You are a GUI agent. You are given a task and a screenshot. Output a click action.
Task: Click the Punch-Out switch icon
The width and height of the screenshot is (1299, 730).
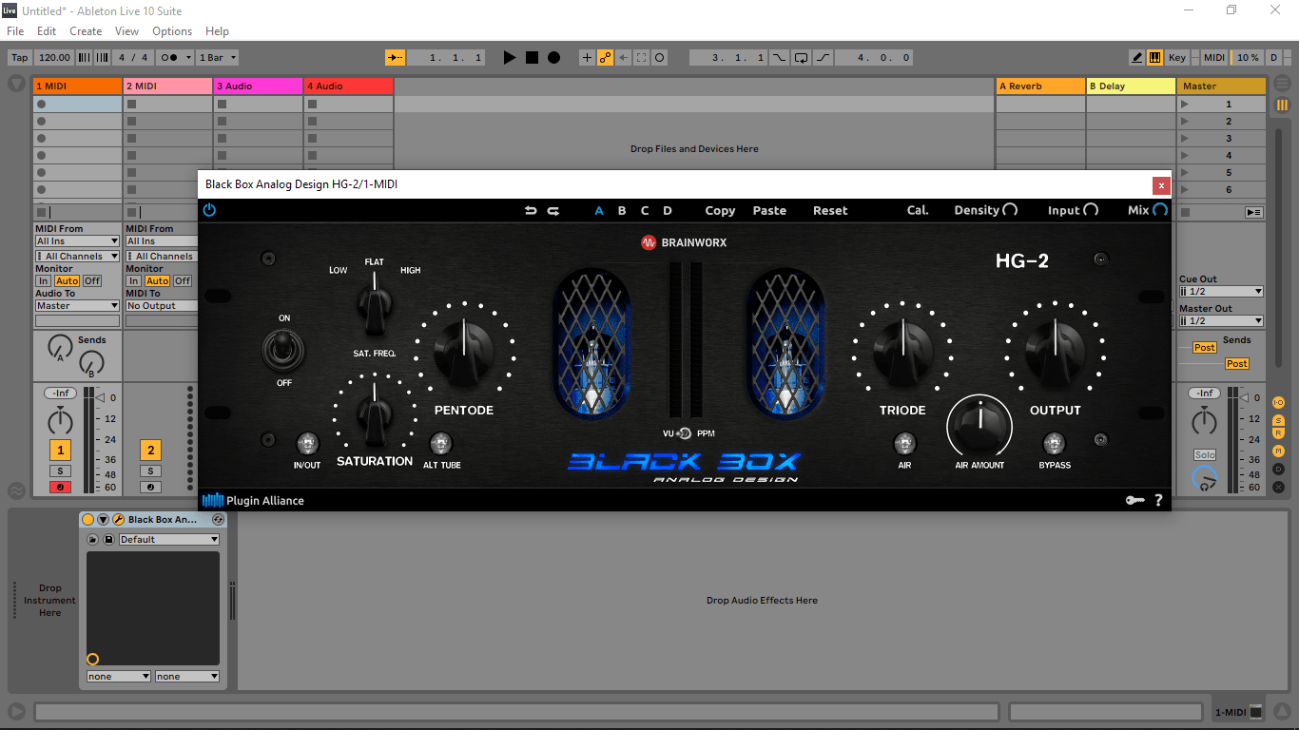coord(824,58)
